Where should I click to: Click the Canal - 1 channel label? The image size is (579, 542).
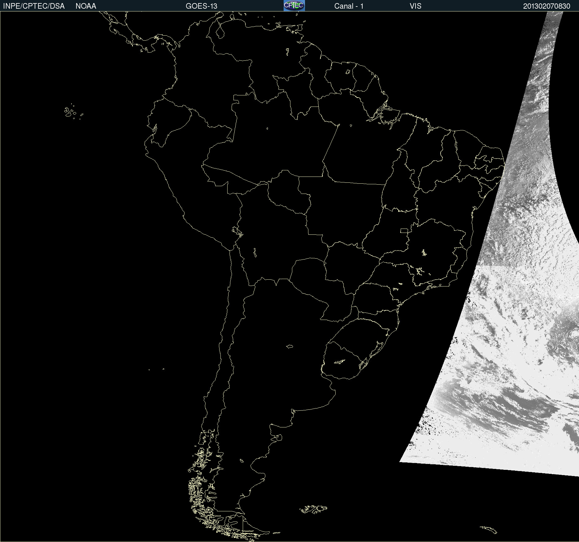pyautogui.click(x=349, y=6)
